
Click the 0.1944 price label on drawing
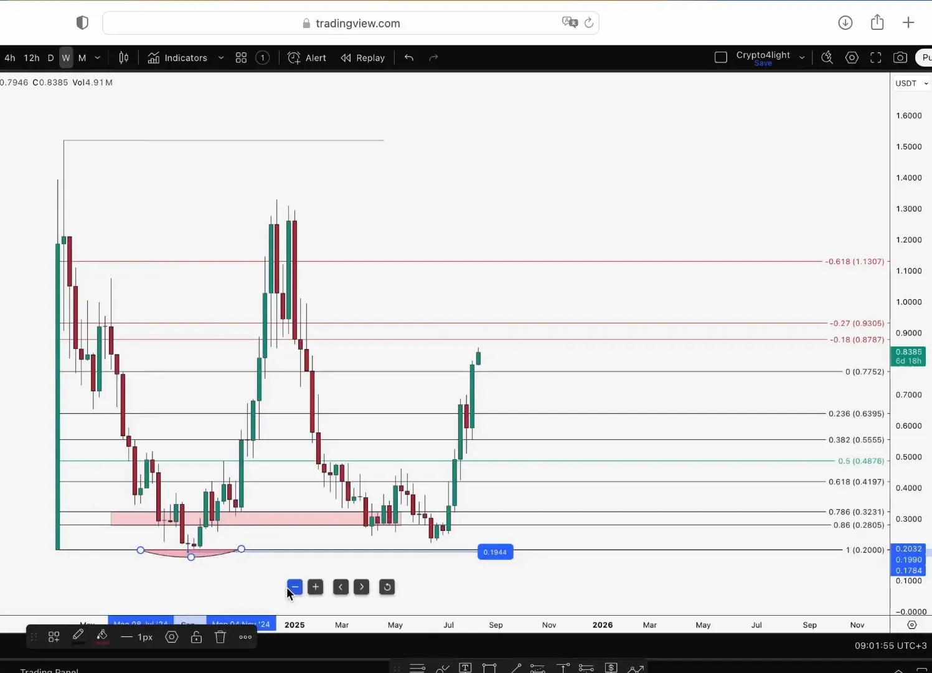[x=496, y=552]
